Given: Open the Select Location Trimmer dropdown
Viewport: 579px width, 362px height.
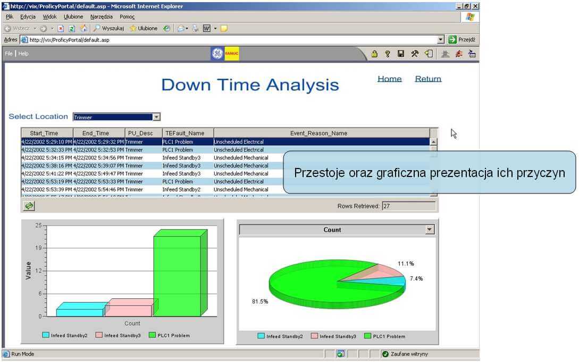Looking at the screenshot, I should coord(156,117).
